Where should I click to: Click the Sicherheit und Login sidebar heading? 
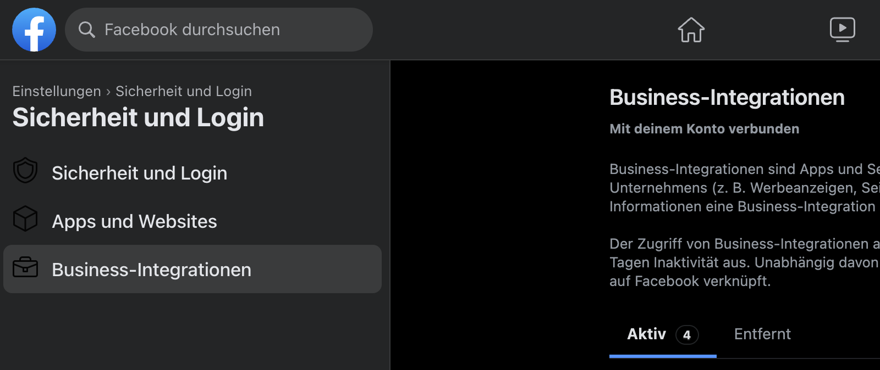[x=138, y=117]
